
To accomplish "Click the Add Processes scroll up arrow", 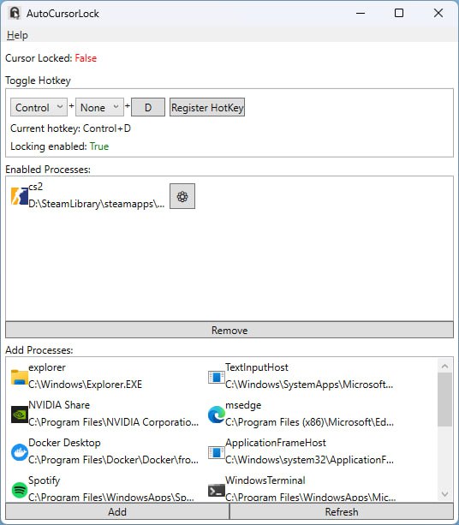I will pos(444,367).
